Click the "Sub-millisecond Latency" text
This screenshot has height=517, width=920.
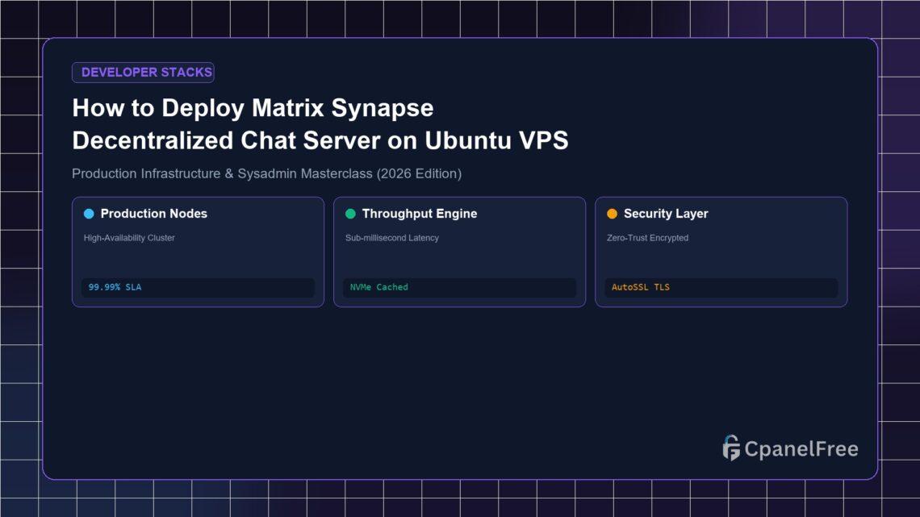[x=392, y=238]
